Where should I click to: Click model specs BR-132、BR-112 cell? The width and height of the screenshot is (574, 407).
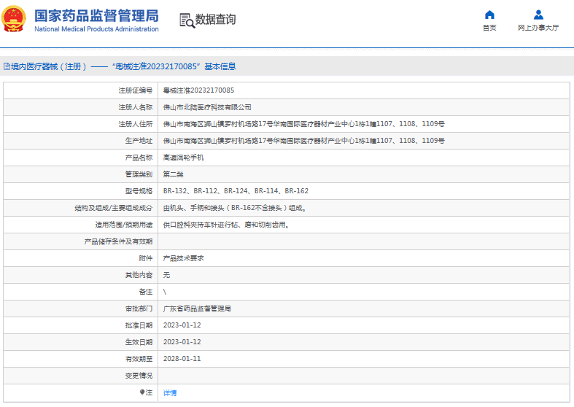coord(236,191)
